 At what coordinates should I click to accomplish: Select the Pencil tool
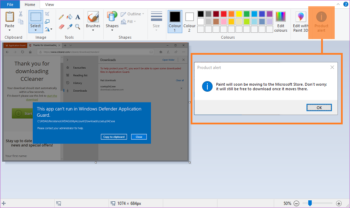coord(61,17)
